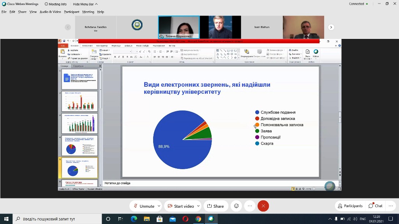Viewport: 399px width, 224px height.
Task: Open panel options beside the Chat button
Action: coord(390,206)
